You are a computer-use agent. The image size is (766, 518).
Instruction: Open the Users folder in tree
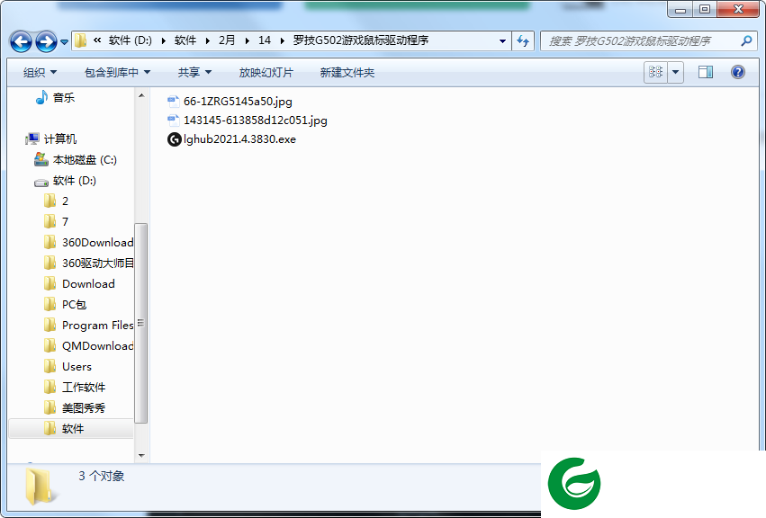coord(77,367)
